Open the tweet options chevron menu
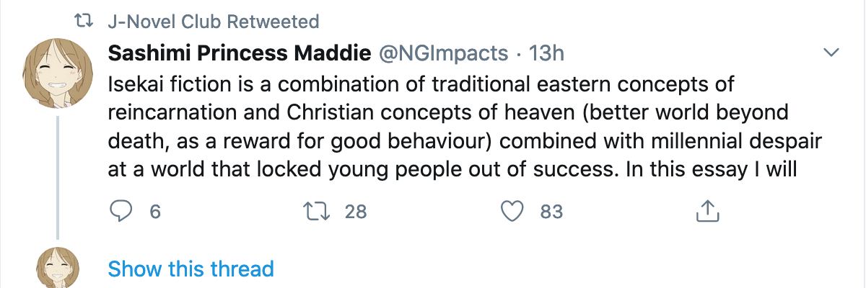 coord(831,53)
